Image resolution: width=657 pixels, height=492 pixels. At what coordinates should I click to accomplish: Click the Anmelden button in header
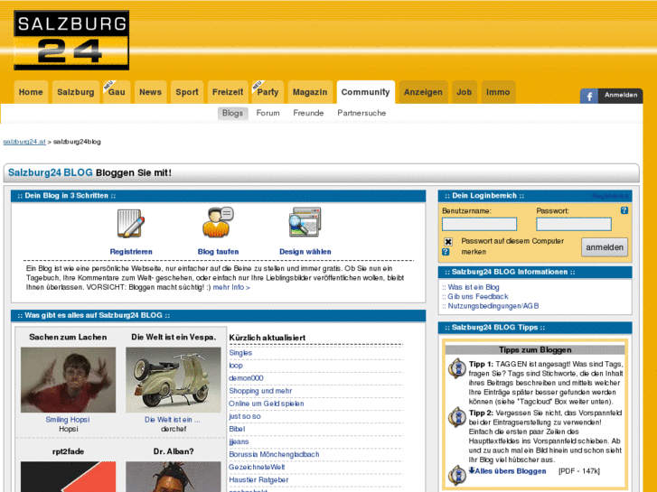621,96
